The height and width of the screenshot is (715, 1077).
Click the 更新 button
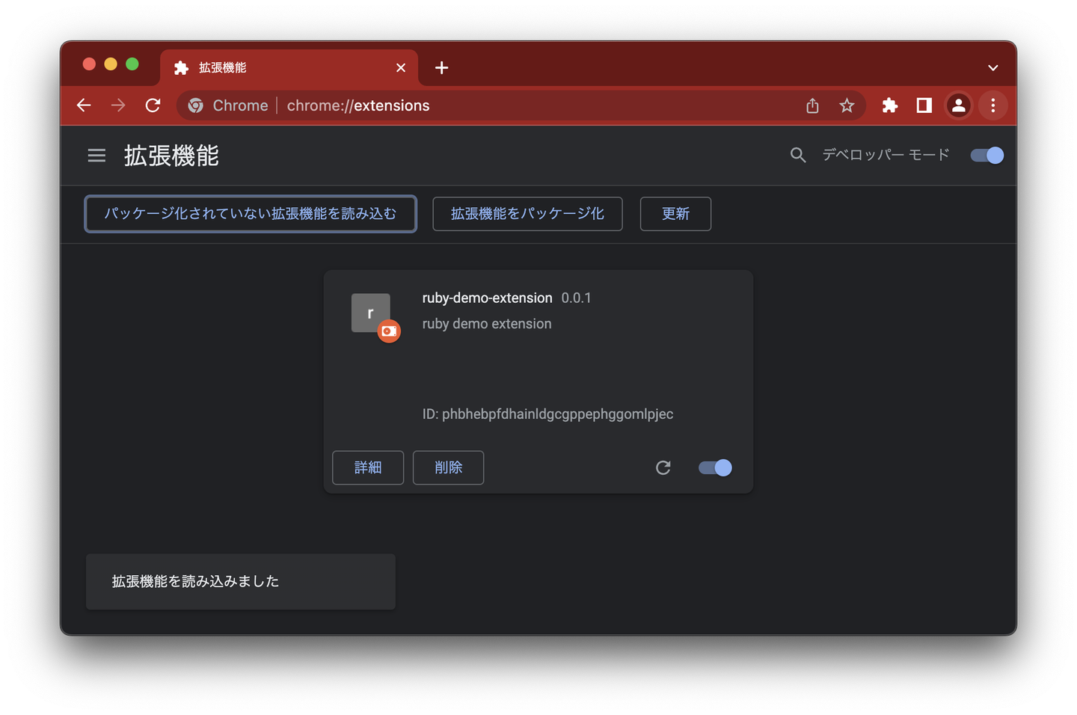675,214
